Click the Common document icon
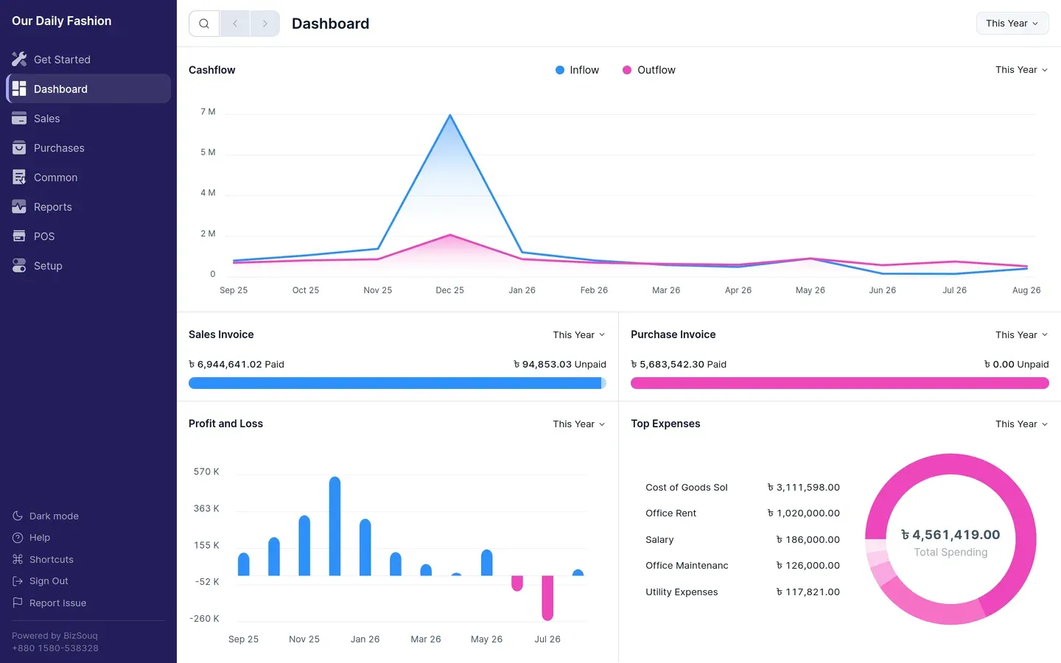Viewport: 1061px width, 663px height. [19, 177]
